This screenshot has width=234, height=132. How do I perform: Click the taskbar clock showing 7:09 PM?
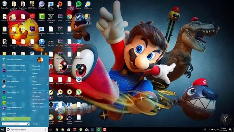224,129
